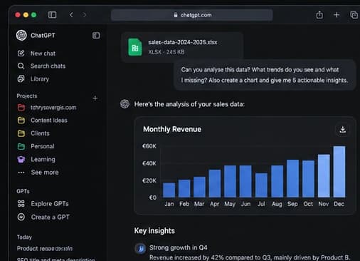
Task: Click the ChatGPT assistant avatar icon
Action: click(125, 104)
